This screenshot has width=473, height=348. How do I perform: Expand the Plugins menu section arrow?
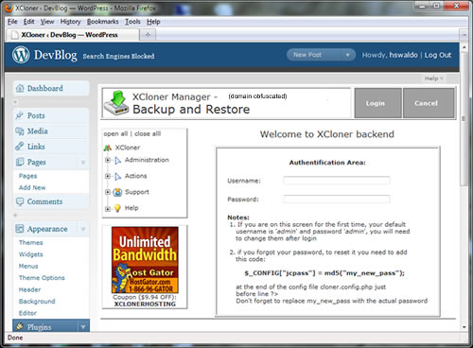click(x=83, y=327)
